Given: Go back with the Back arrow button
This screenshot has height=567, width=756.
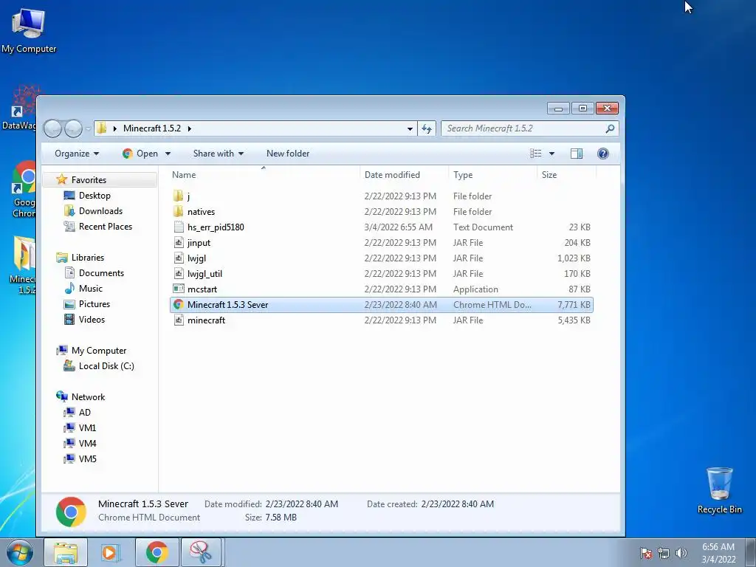Looking at the screenshot, I should [x=53, y=128].
